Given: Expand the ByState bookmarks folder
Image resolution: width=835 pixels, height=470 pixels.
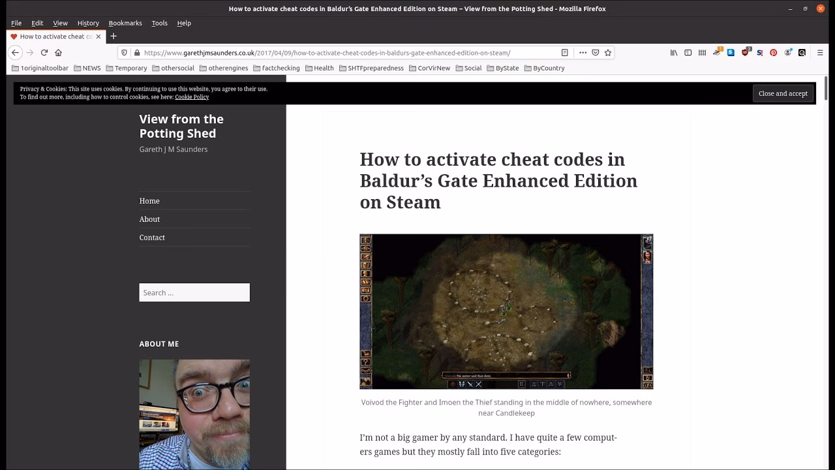Looking at the screenshot, I should [502, 68].
